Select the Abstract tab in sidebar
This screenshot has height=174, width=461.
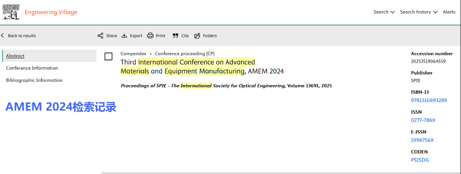[x=15, y=56]
